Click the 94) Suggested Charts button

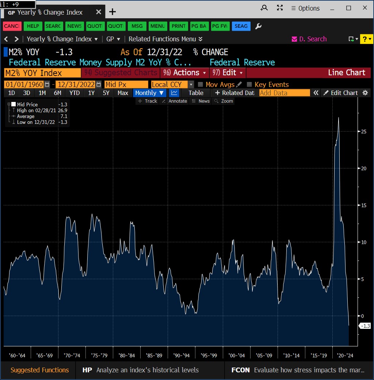(121, 73)
